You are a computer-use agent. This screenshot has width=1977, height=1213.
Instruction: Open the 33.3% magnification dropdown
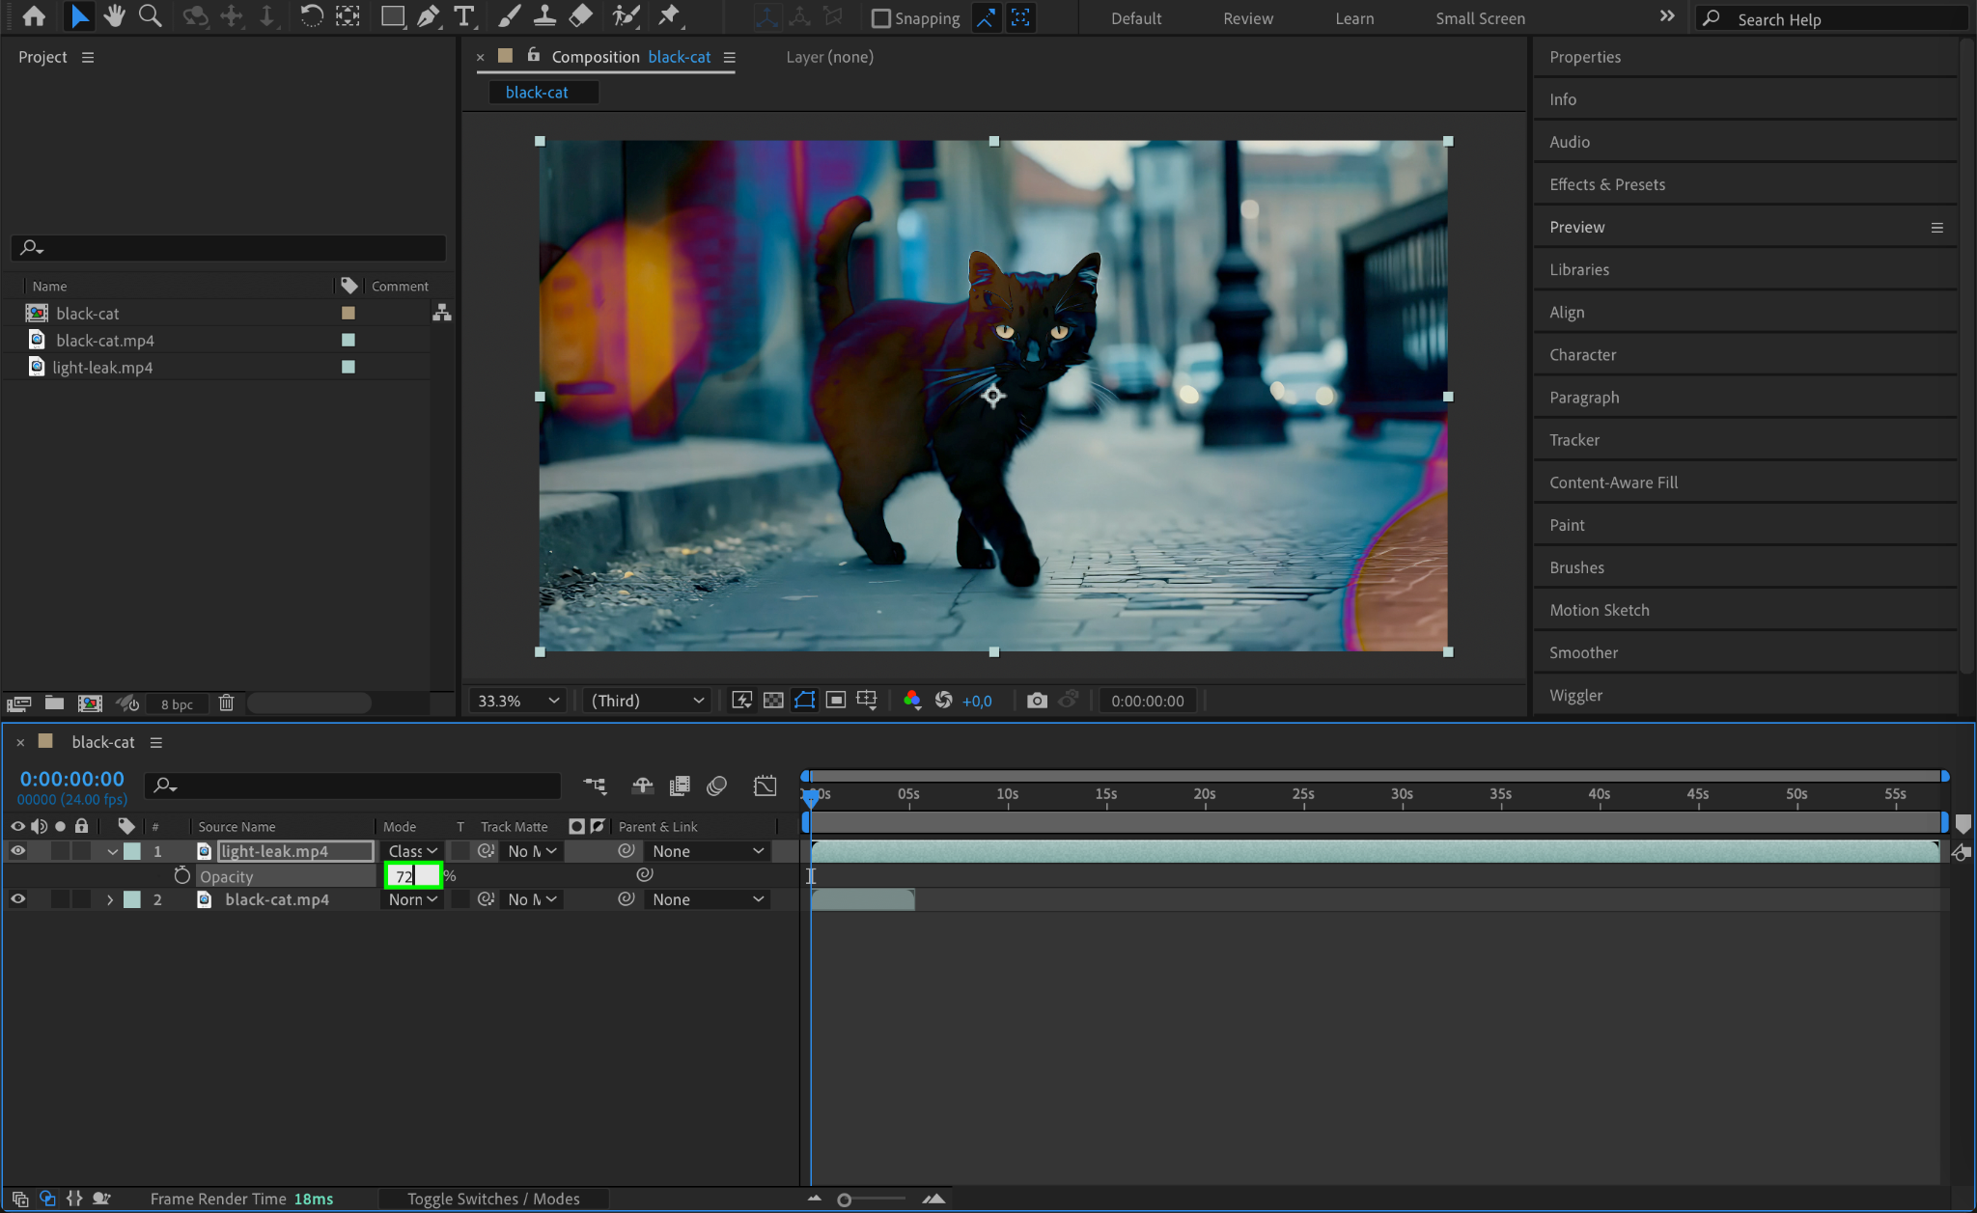pyautogui.click(x=517, y=701)
